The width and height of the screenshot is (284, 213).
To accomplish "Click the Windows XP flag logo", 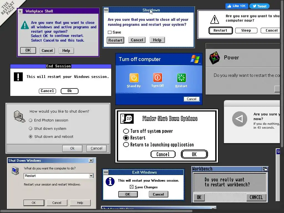I will (195, 59).
